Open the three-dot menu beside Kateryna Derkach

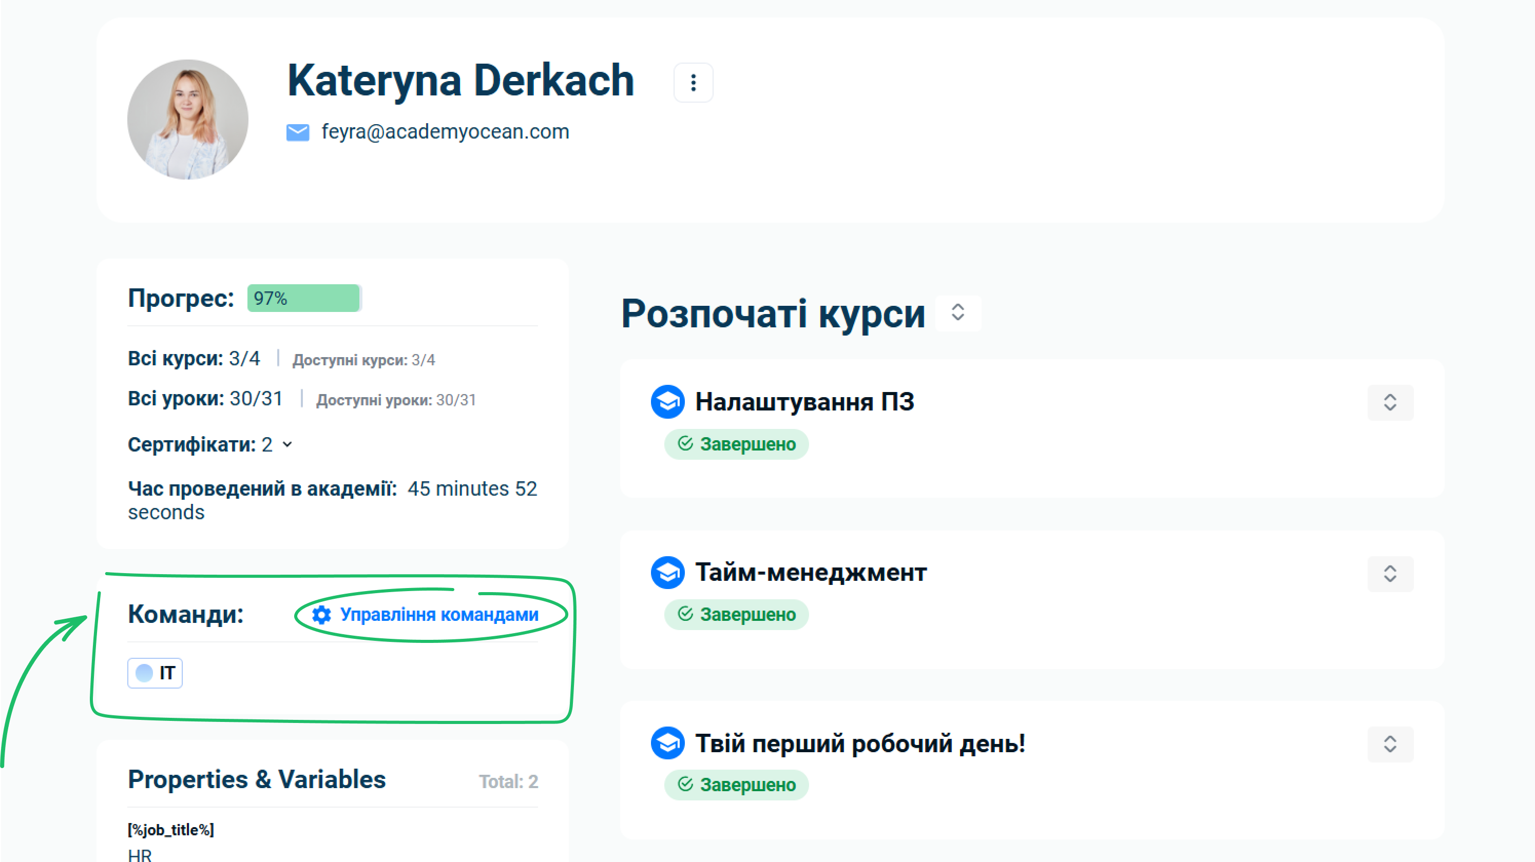click(x=693, y=83)
